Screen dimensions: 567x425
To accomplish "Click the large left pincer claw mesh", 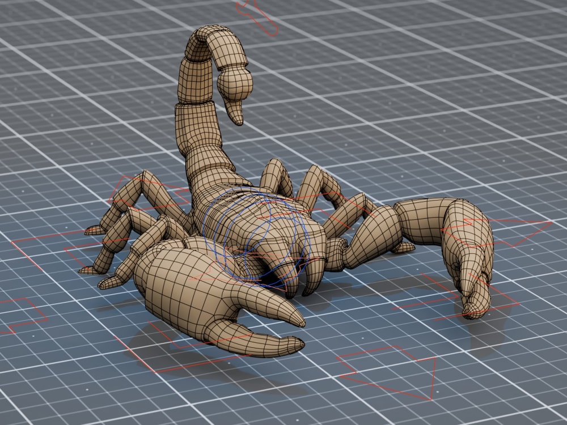I will [x=217, y=296].
